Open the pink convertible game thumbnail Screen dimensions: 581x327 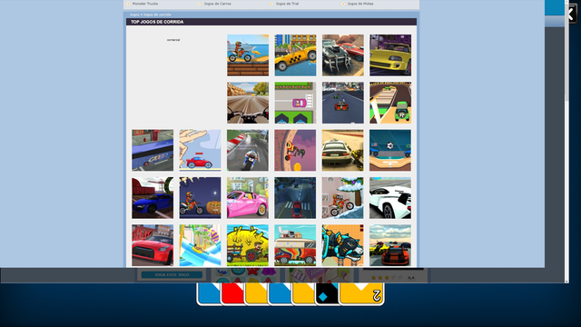coord(248,198)
